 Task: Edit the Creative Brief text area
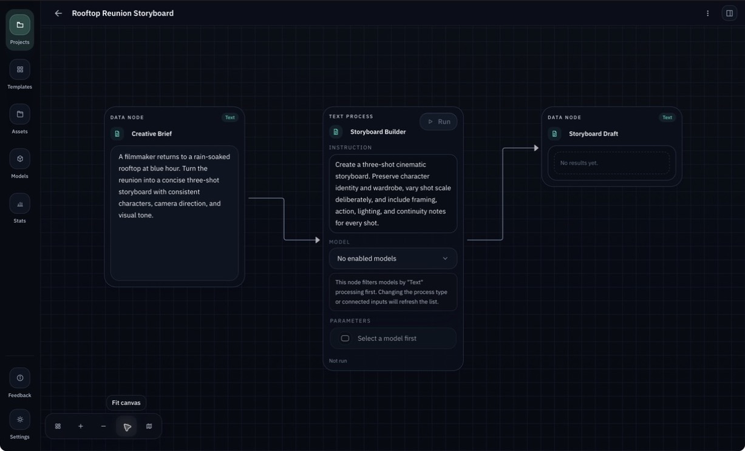click(174, 213)
